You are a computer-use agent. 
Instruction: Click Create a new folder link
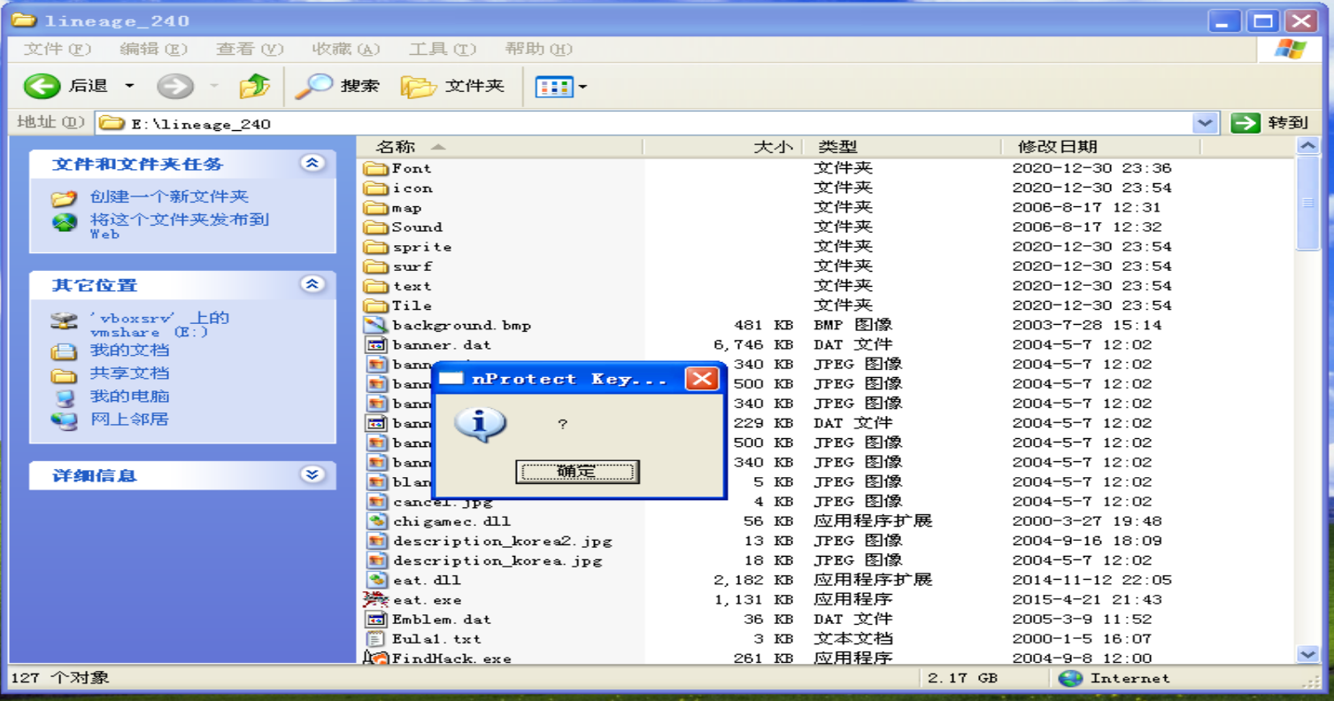click(x=169, y=196)
